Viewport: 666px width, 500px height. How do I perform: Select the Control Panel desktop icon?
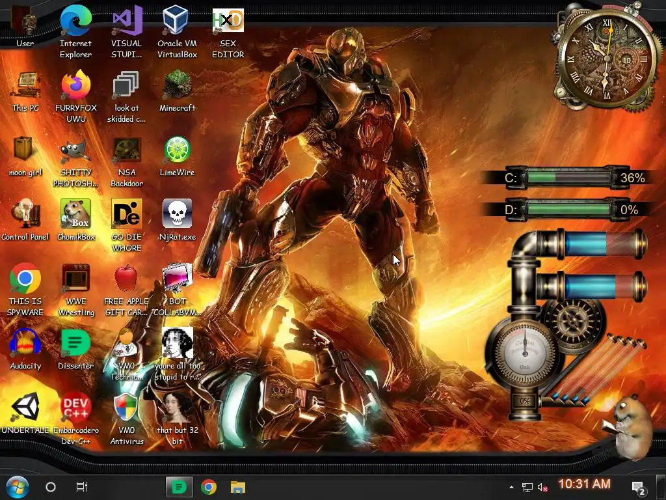click(x=25, y=220)
